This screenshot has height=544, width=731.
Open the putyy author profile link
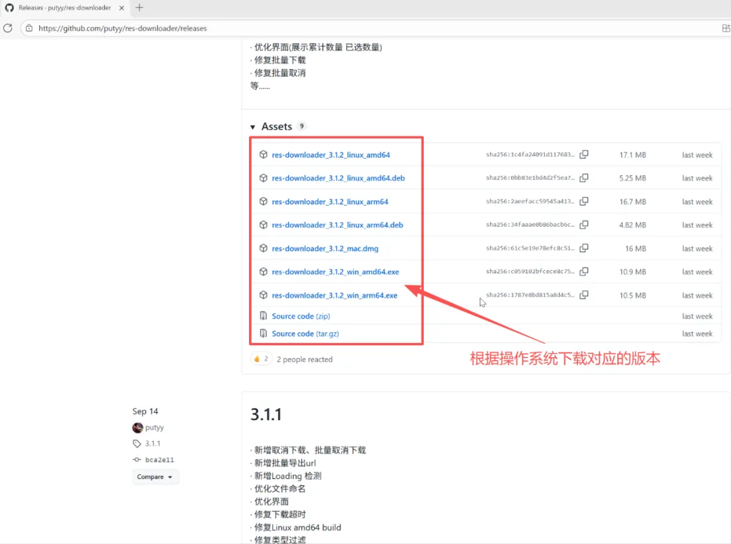click(154, 428)
